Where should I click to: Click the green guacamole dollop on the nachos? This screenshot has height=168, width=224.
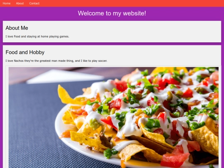tap(95, 124)
